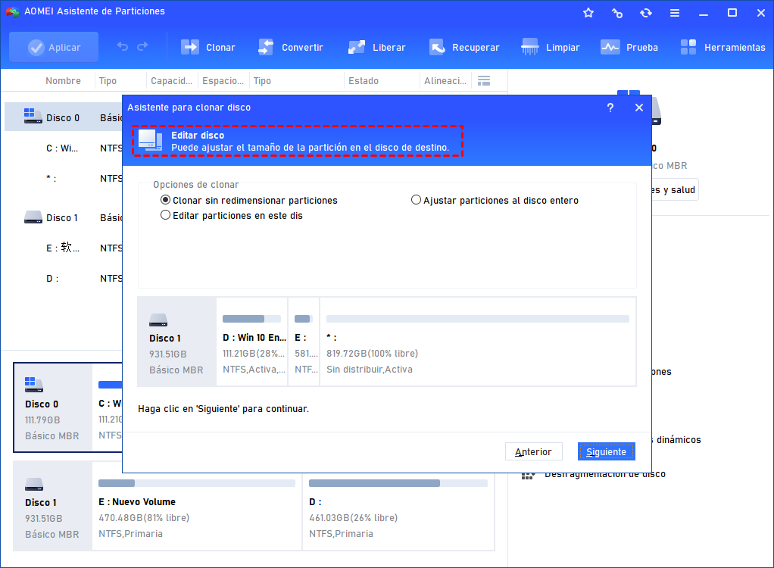The height and width of the screenshot is (568, 774).
Task: Select Disco 0 row in disk list
Action: (x=63, y=117)
